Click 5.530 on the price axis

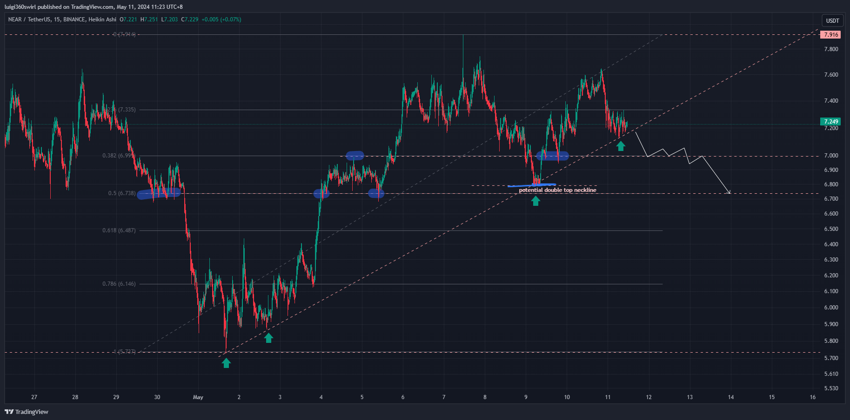pos(831,388)
